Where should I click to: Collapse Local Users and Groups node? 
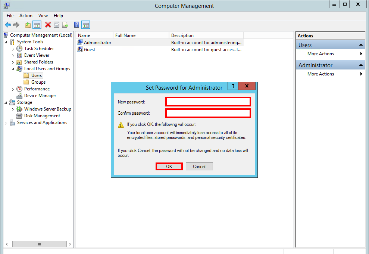pos(13,69)
